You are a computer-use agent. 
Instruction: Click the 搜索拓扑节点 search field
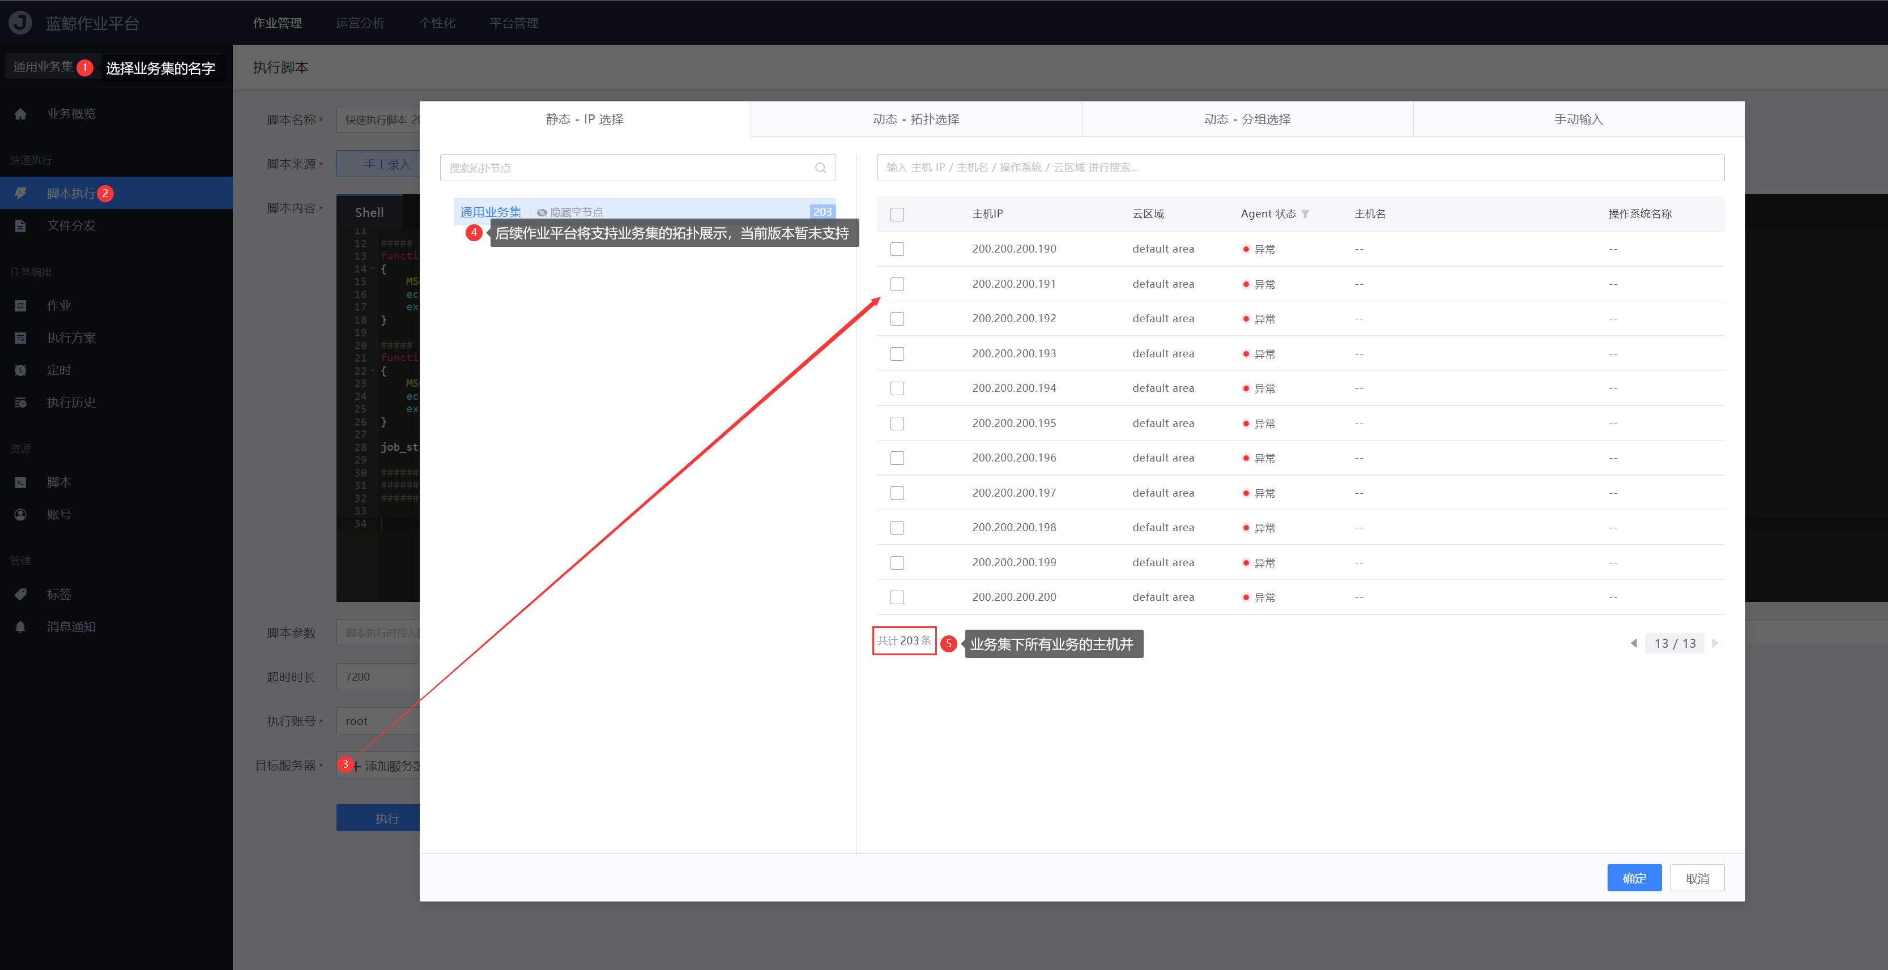pos(638,168)
